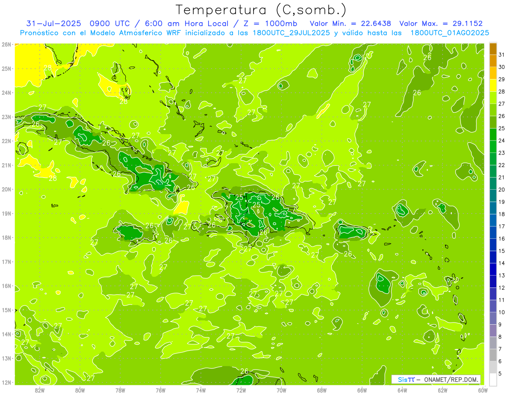Image resolution: width=513 pixels, height=396 pixels.
Task: Click the '13N' latitude axis label
Action: 6,358
